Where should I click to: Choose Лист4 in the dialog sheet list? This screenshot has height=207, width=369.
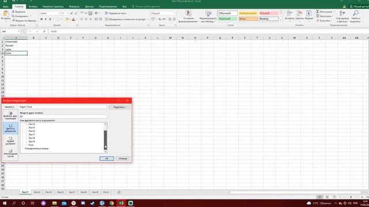(x=32, y=124)
